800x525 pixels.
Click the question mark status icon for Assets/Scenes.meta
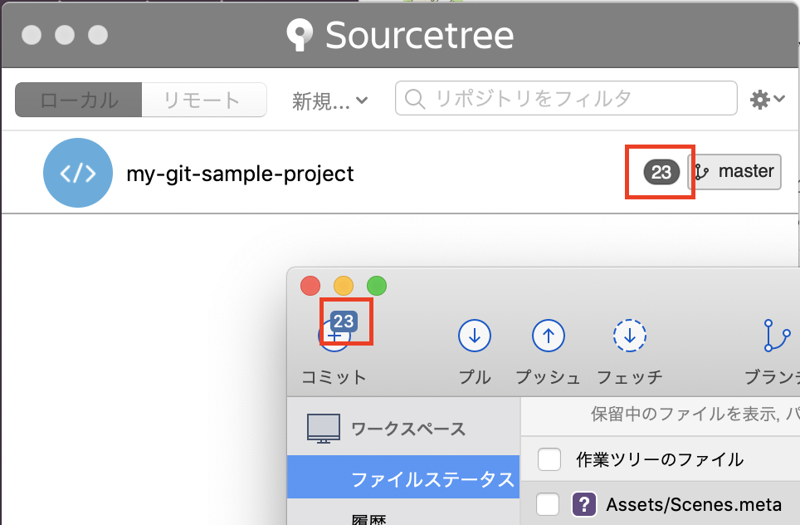[x=584, y=504]
